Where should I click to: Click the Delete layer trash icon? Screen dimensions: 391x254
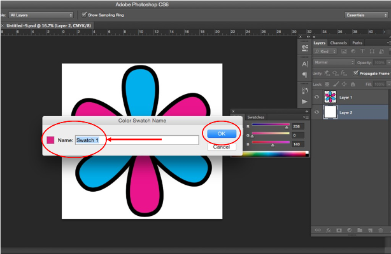point(380,229)
